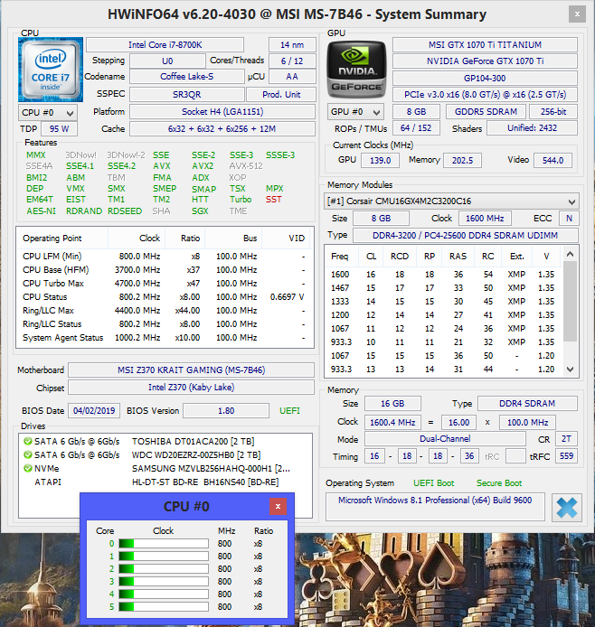Click the ECC N field
This screenshot has width=595, height=627.
(x=569, y=219)
